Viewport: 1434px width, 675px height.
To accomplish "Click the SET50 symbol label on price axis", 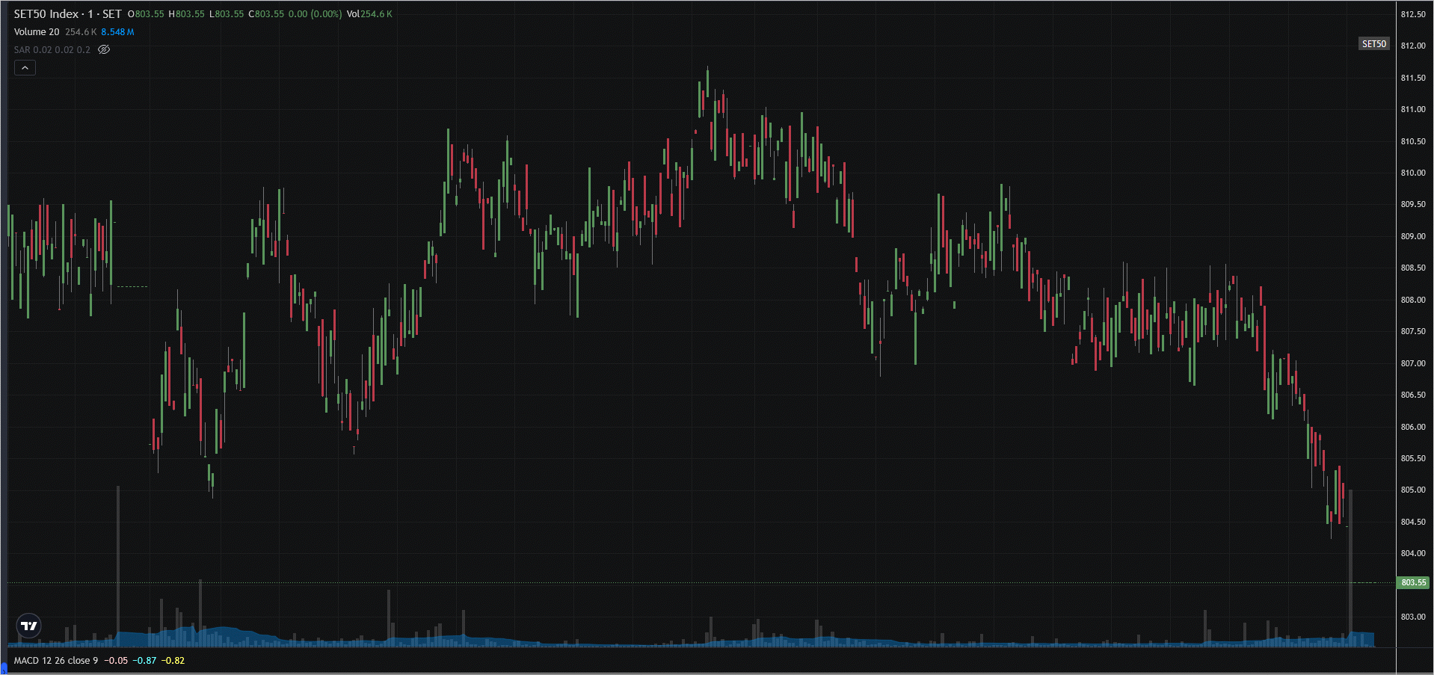I will point(1373,44).
